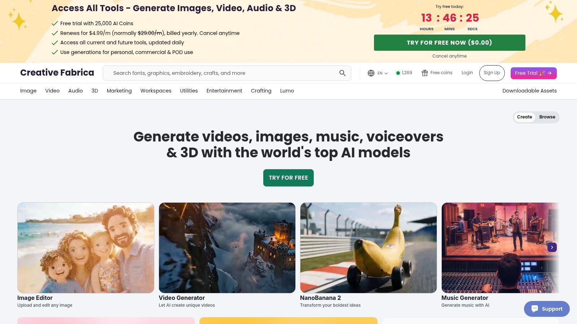The width and height of the screenshot is (577, 324).
Task: Click the TRY FOR FREE NOW ($0.00) button
Action: [x=449, y=42]
